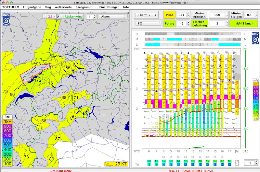Click the Polare field showing 46

coord(182,23)
